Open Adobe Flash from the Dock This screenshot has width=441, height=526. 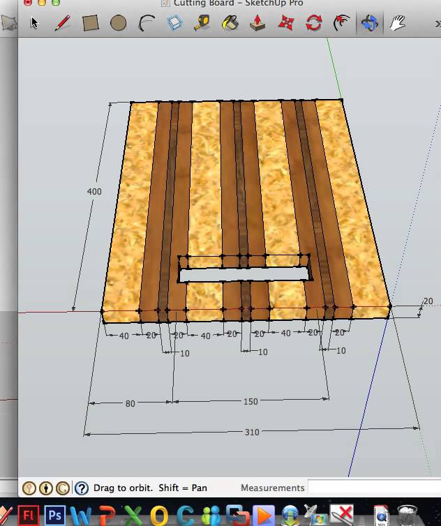coord(29,515)
